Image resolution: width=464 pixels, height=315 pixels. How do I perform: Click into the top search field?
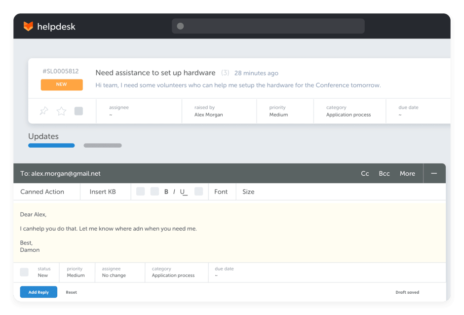[x=271, y=26]
